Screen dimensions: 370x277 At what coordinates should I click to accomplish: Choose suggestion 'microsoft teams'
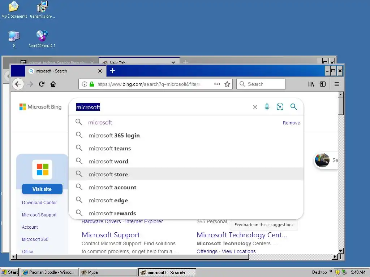pyautogui.click(x=186, y=148)
